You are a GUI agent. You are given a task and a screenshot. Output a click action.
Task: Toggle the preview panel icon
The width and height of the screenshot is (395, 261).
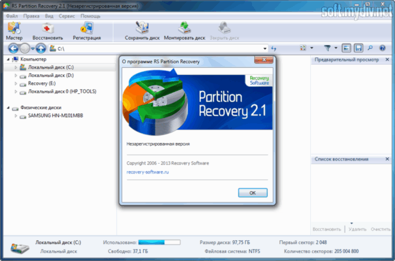(x=347, y=48)
